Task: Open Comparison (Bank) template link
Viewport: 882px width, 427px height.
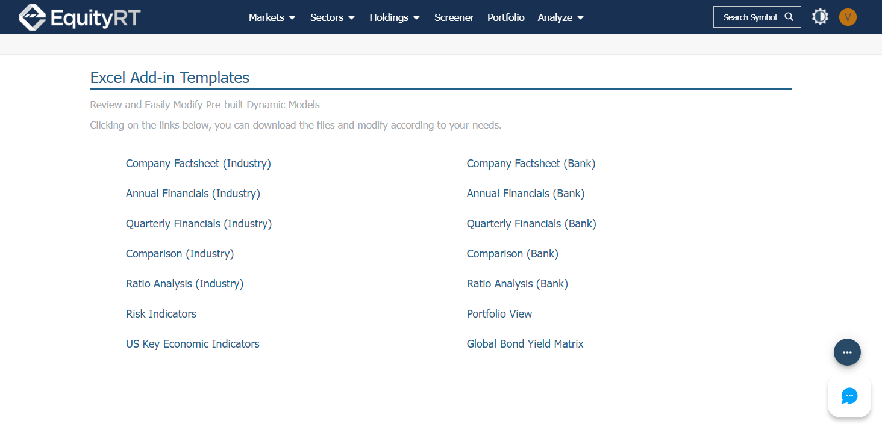Action: click(513, 254)
